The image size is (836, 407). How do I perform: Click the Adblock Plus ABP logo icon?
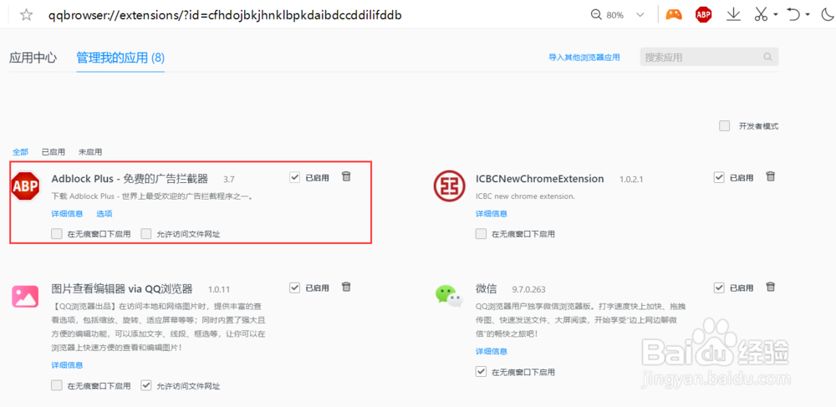pyautogui.click(x=26, y=186)
